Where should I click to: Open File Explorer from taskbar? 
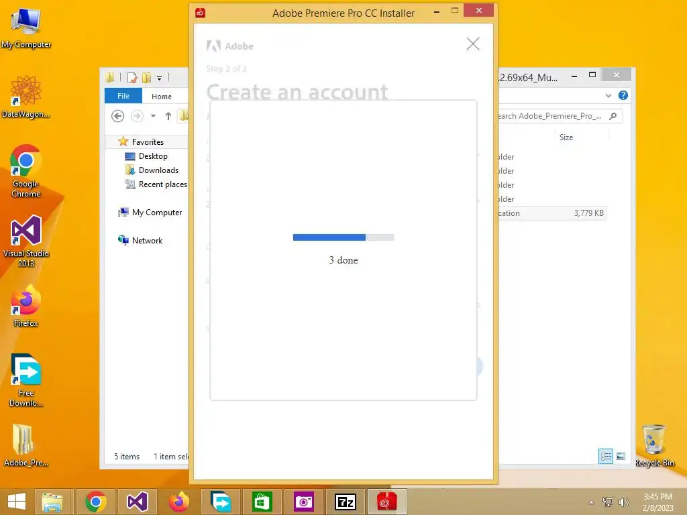click(52, 502)
